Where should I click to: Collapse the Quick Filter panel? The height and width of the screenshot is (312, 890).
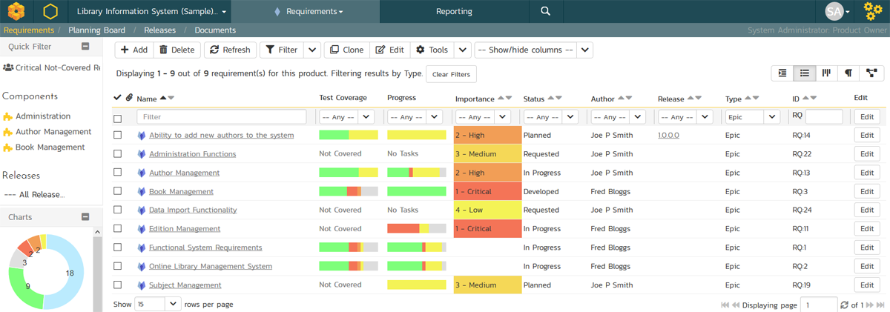point(85,46)
